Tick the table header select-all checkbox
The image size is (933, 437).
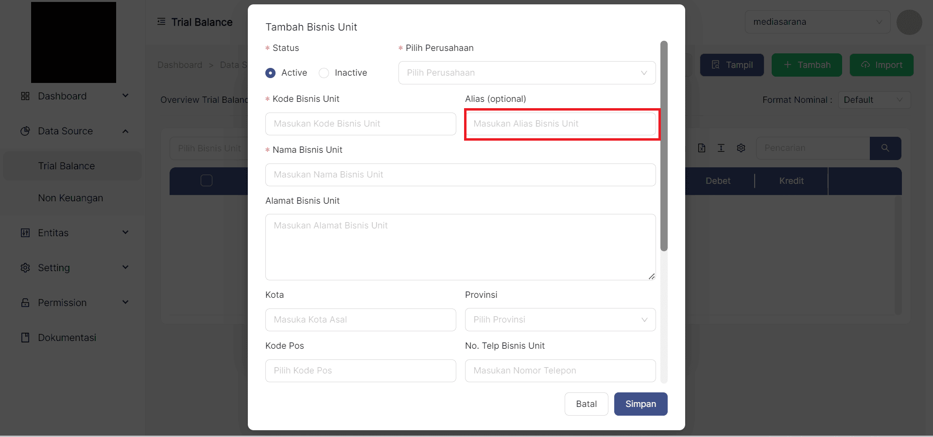point(207,180)
